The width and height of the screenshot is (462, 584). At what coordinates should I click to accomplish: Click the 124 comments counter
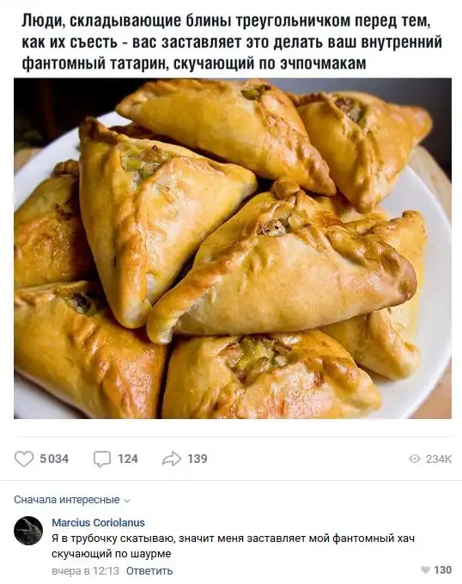128,459
